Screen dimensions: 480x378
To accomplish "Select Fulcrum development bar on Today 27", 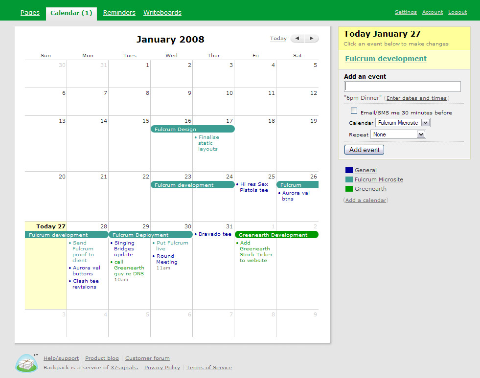I will 67,235.
